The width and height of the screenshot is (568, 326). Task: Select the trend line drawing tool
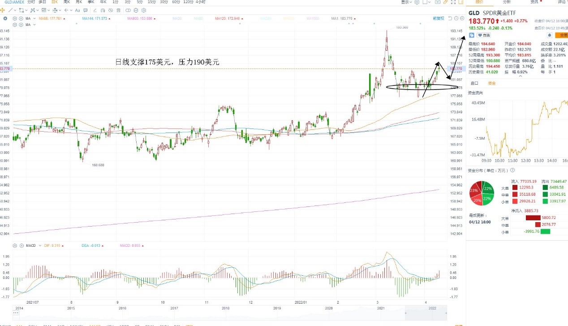pos(10,10)
